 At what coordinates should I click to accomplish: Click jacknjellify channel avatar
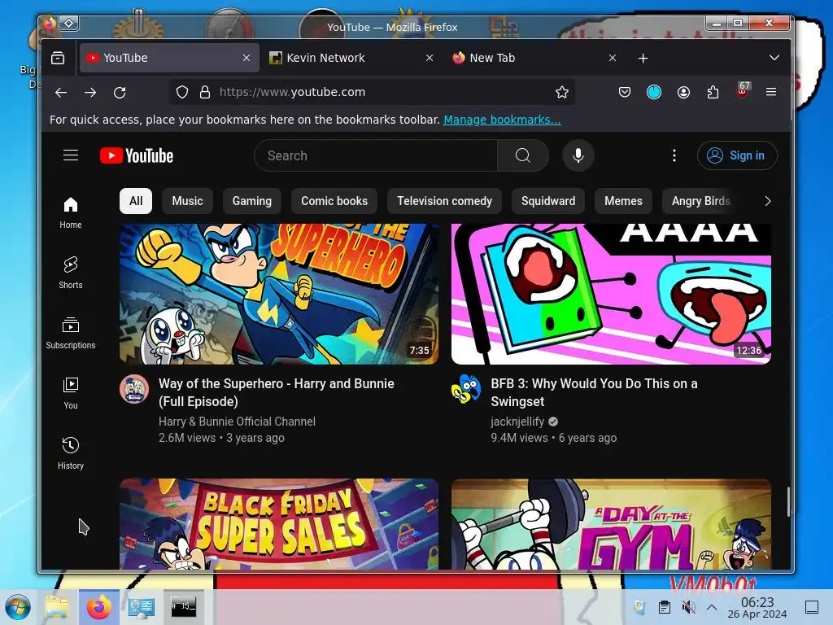coord(466,390)
